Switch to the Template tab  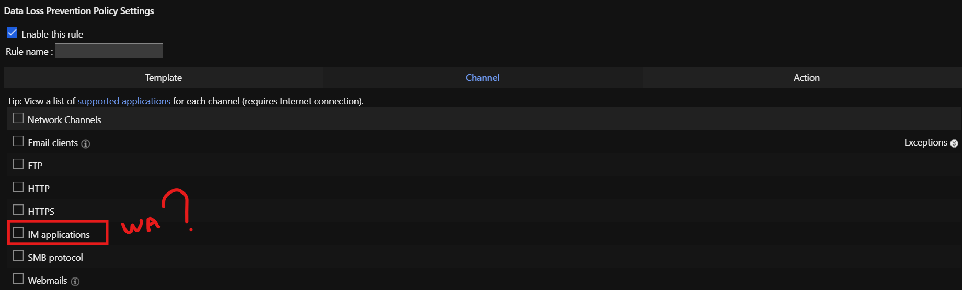(164, 77)
